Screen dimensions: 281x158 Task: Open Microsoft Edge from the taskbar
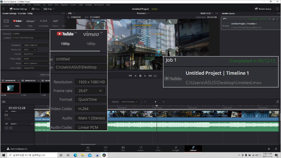coord(75,155)
